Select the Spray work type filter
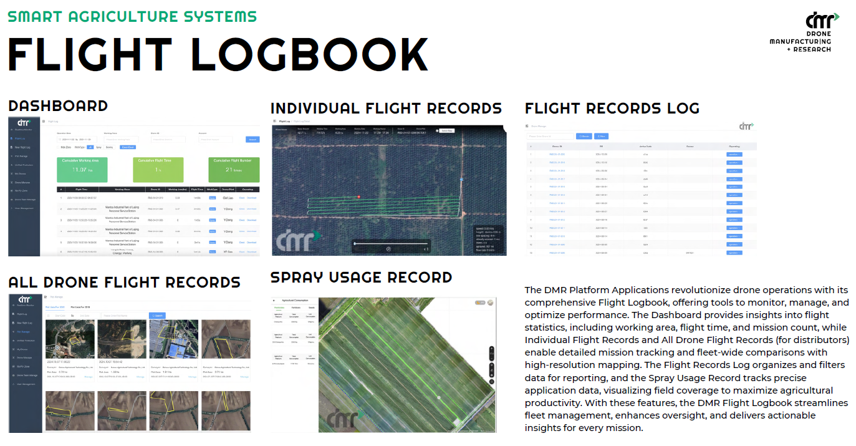 click(x=99, y=147)
